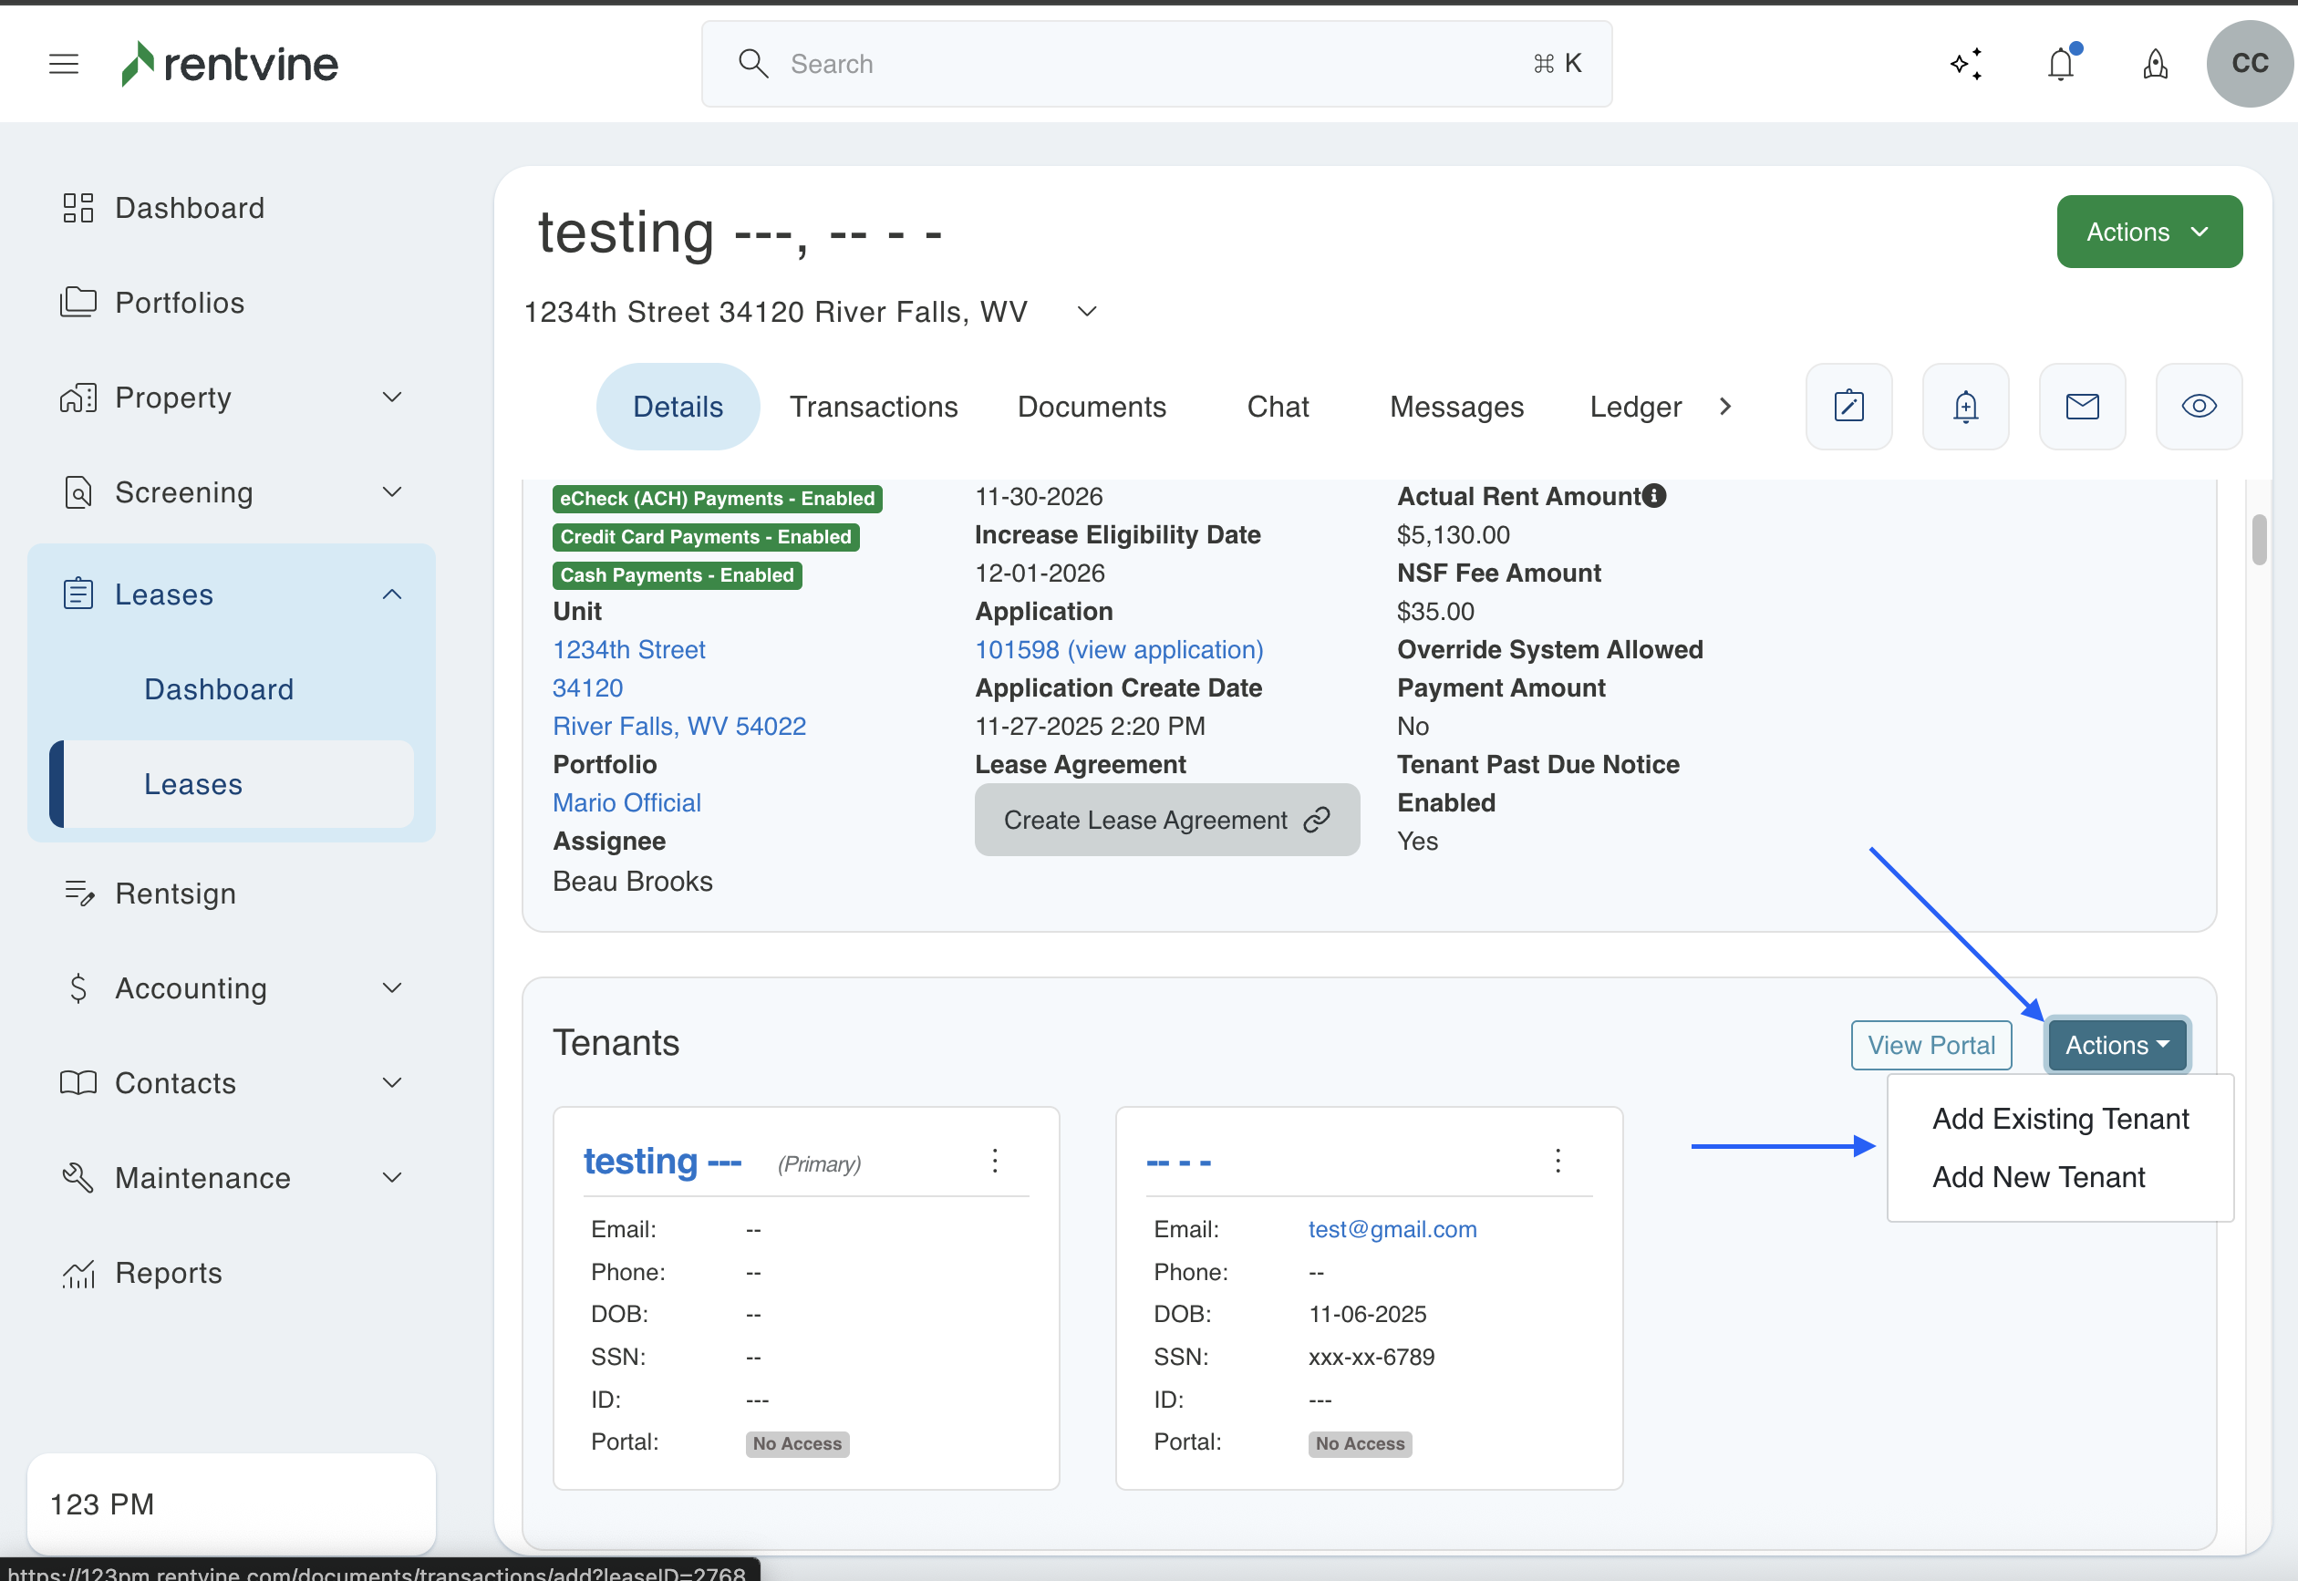Click the add note clipboard icon
The image size is (2298, 1581).
(x=1848, y=406)
